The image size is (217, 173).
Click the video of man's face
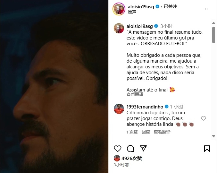point(54,87)
